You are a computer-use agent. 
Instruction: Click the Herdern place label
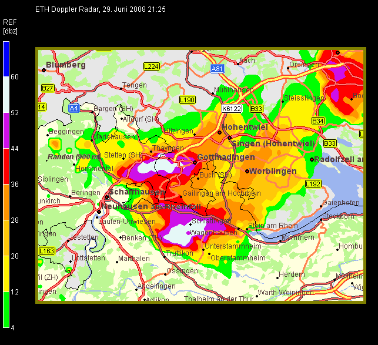292,274
